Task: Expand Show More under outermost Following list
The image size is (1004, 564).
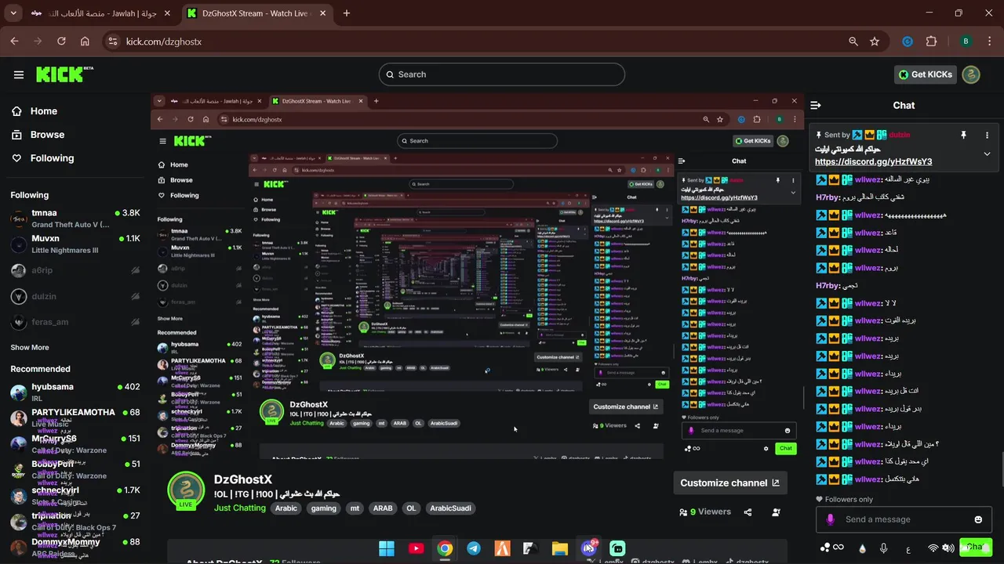Action: [30, 348]
